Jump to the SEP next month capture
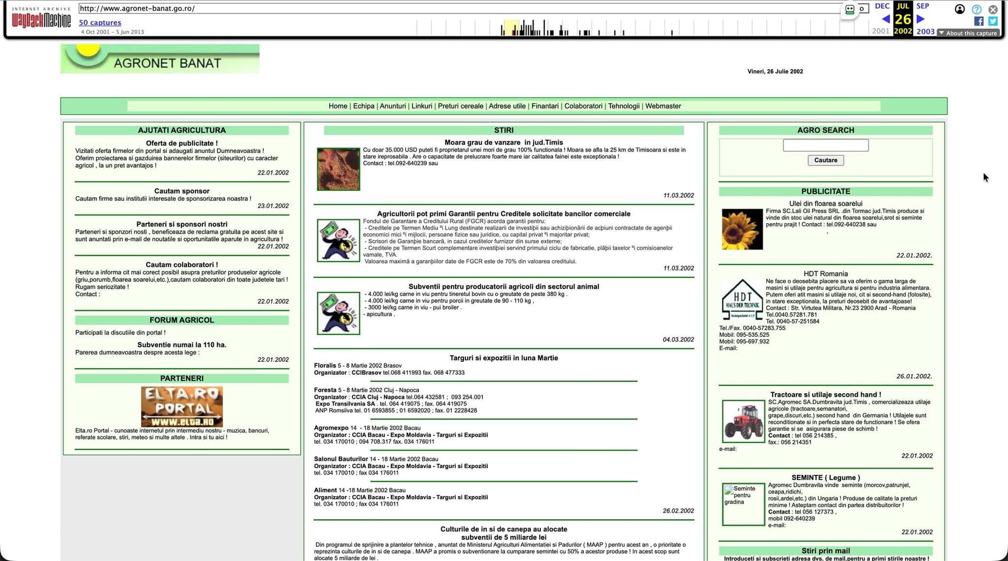 tap(923, 6)
